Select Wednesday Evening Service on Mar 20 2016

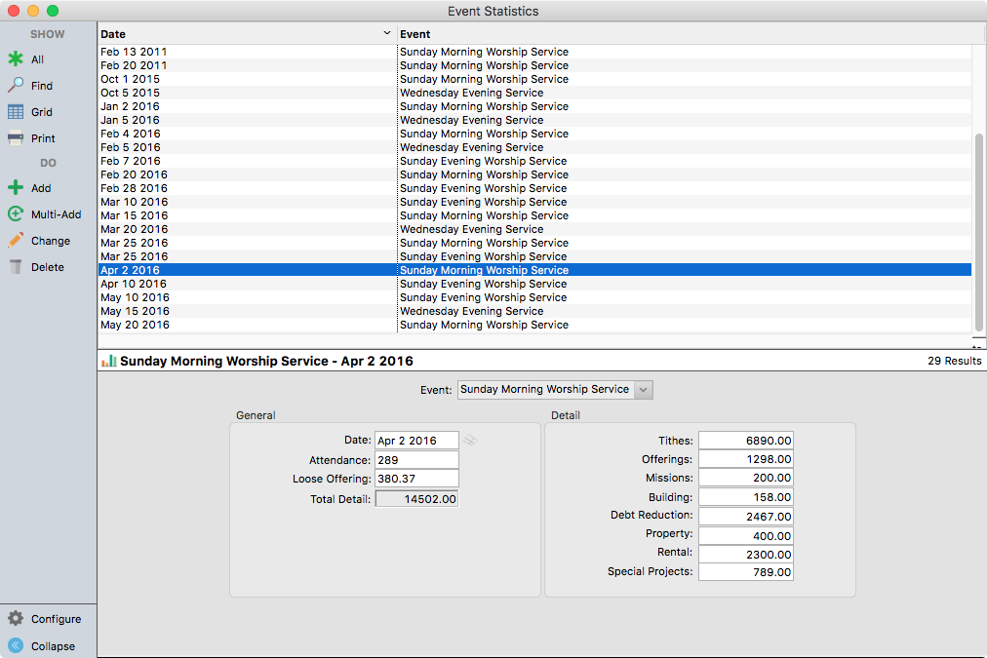pos(471,230)
